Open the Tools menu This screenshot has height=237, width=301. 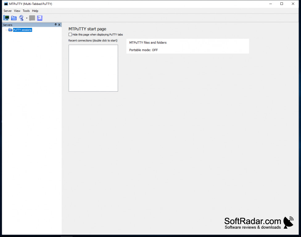click(26, 11)
